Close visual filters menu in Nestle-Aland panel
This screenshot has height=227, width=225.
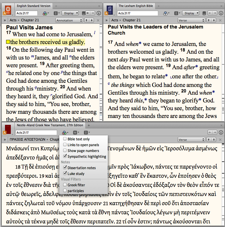coord(65,133)
